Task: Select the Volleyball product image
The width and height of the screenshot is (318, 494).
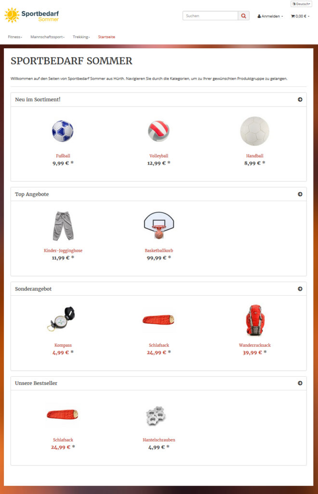Action: pyautogui.click(x=159, y=131)
